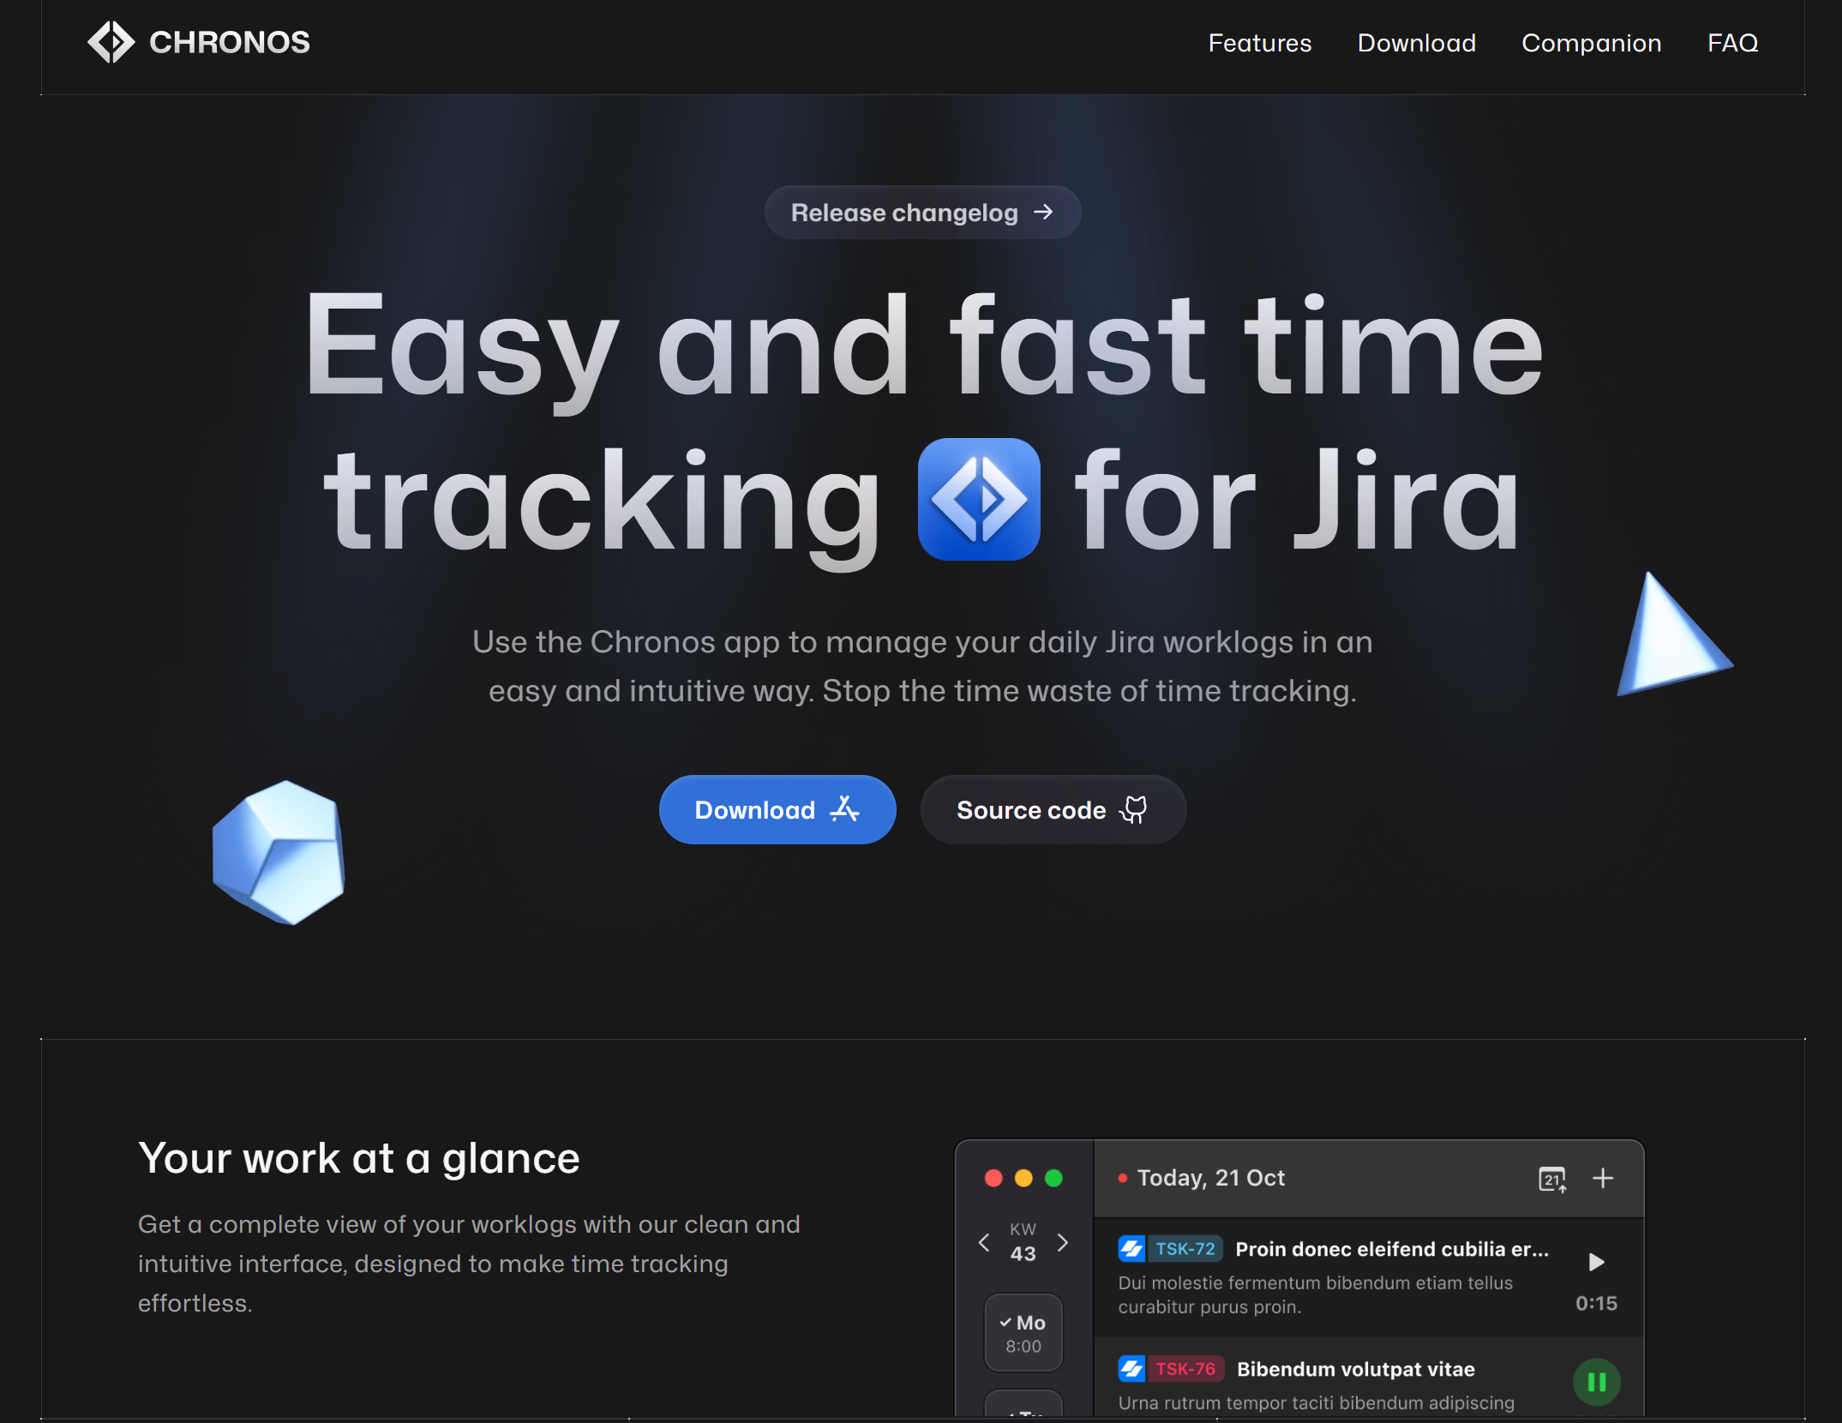Go to previous calendar week
This screenshot has height=1423, width=1842.
click(x=984, y=1242)
